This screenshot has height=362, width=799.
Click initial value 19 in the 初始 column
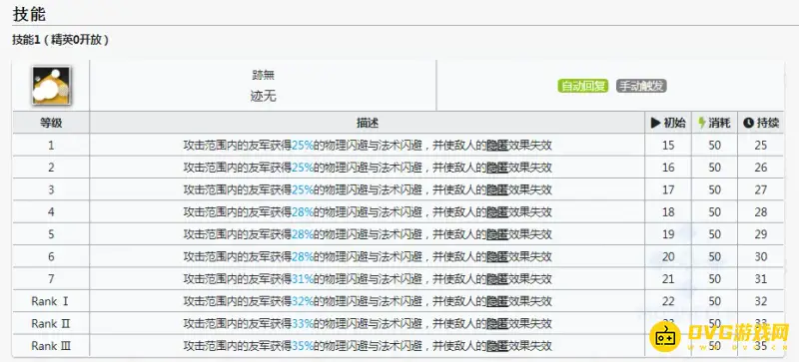pos(668,234)
